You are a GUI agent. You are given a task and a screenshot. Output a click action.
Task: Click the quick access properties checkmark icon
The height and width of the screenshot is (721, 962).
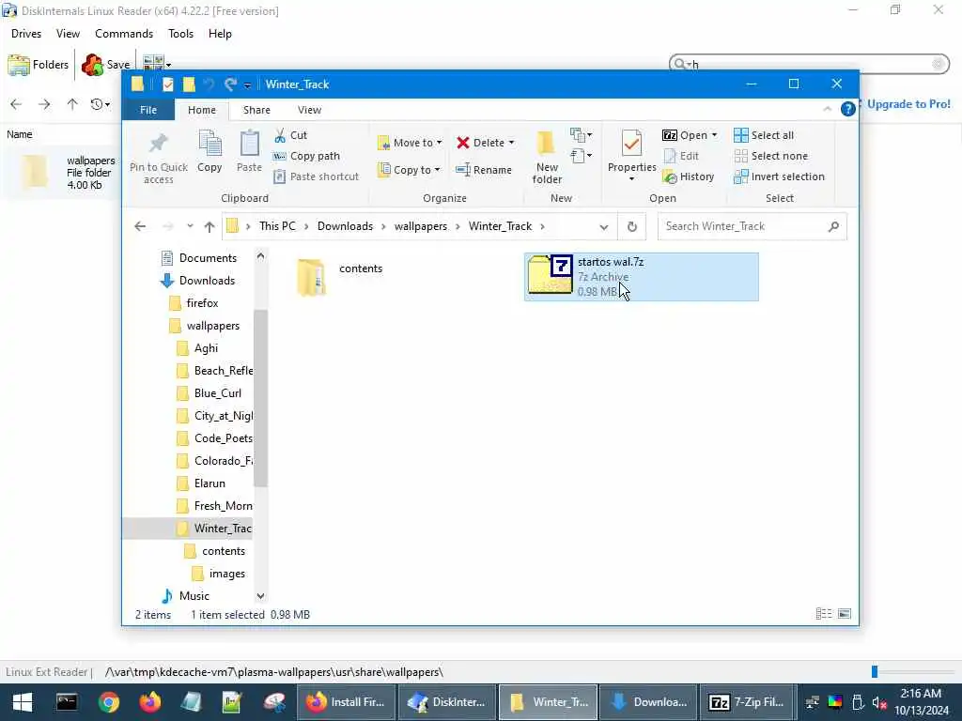point(167,84)
